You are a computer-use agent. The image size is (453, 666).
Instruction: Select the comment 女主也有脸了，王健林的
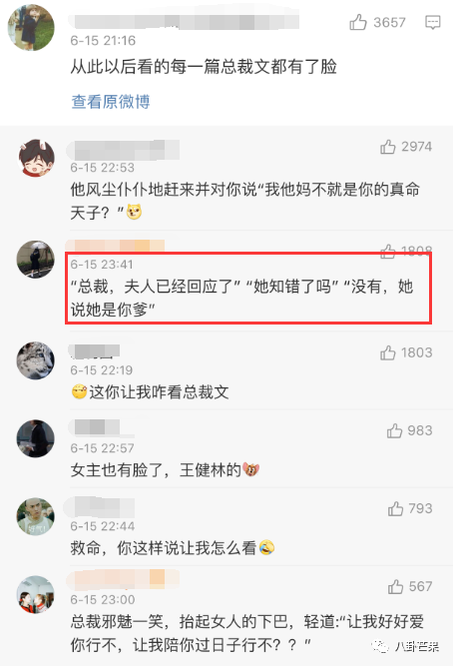pos(166,469)
